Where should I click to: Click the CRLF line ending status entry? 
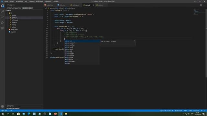click(190, 111)
